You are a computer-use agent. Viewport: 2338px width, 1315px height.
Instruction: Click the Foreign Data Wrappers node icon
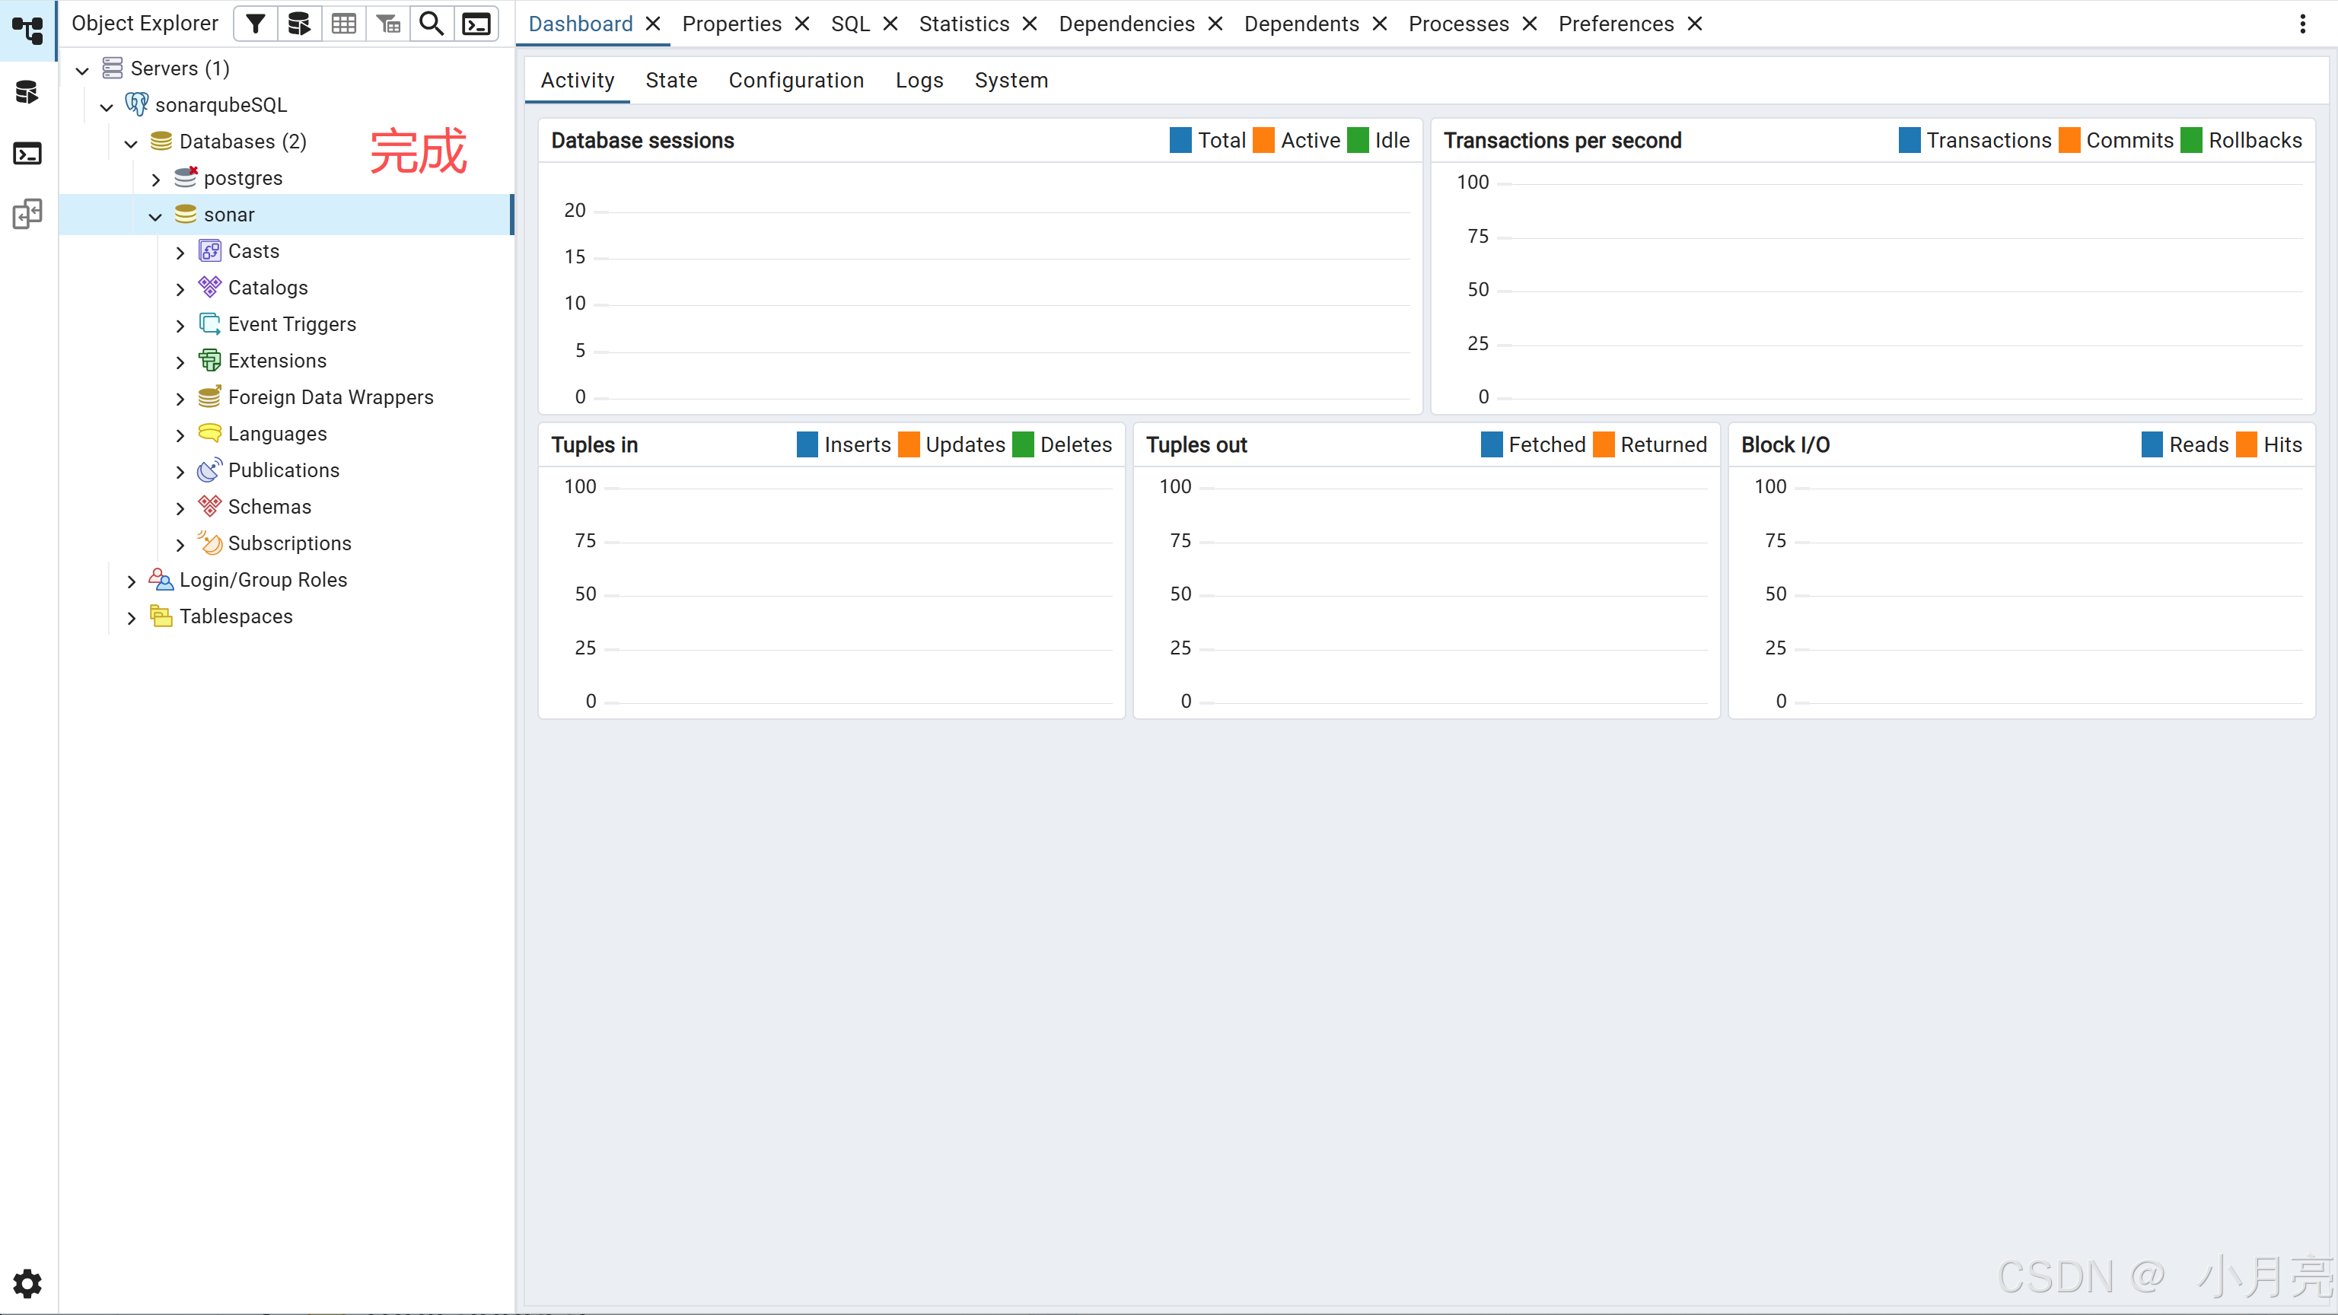(x=209, y=396)
